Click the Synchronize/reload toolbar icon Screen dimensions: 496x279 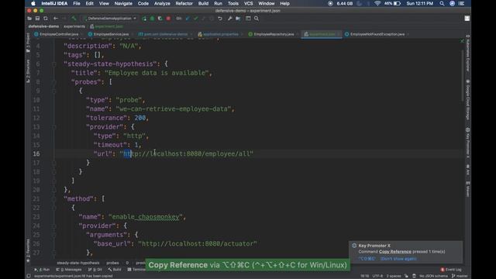(x=46, y=19)
